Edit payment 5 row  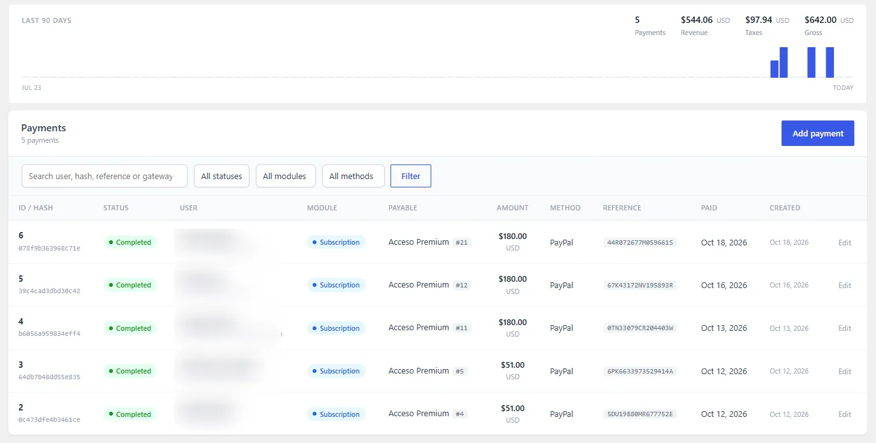(845, 285)
